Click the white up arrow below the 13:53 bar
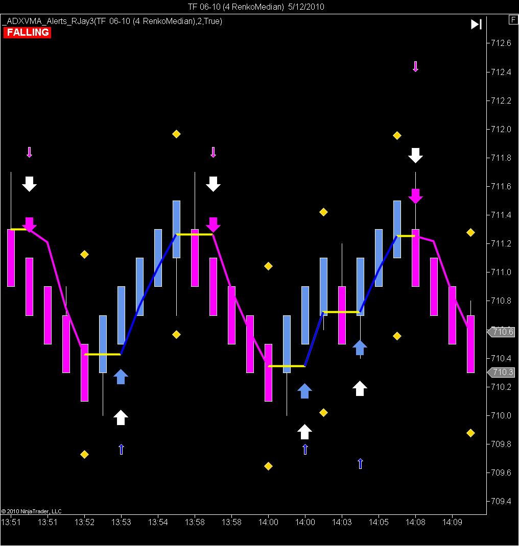 point(121,417)
